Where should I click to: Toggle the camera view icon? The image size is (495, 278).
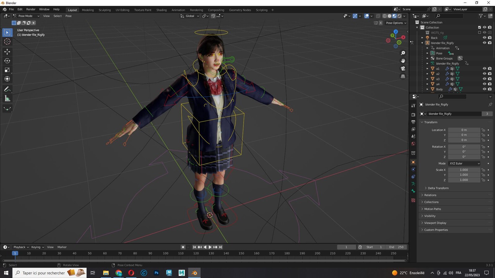pyautogui.click(x=403, y=69)
